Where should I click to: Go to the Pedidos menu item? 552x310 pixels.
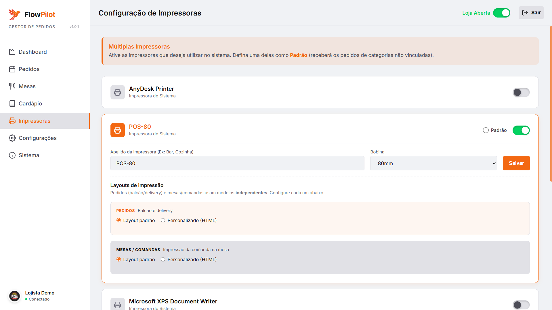click(x=29, y=69)
